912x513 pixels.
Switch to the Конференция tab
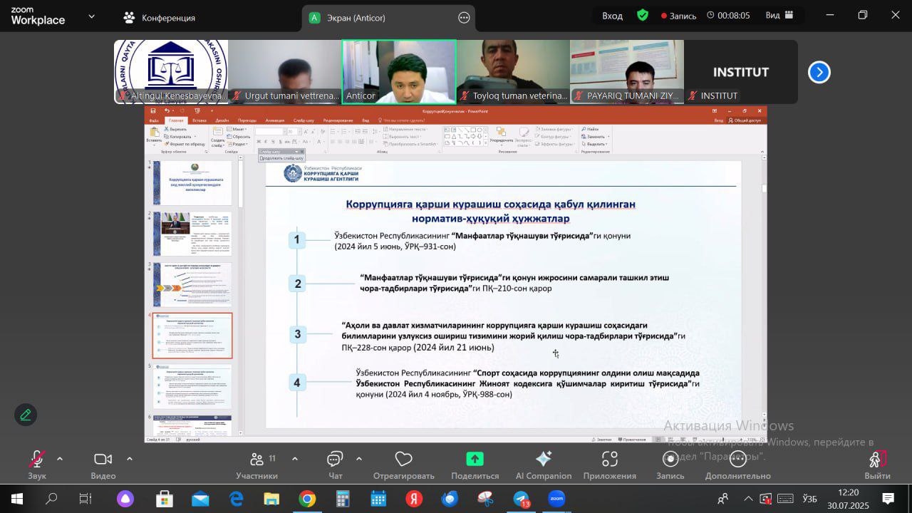[159, 18]
